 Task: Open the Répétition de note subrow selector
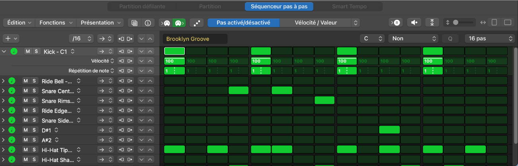tap(112, 71)
